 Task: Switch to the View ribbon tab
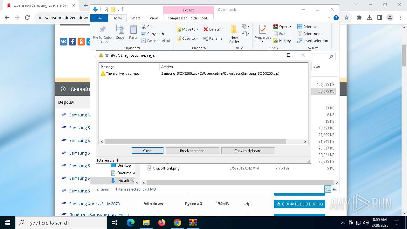coord(154,18)
